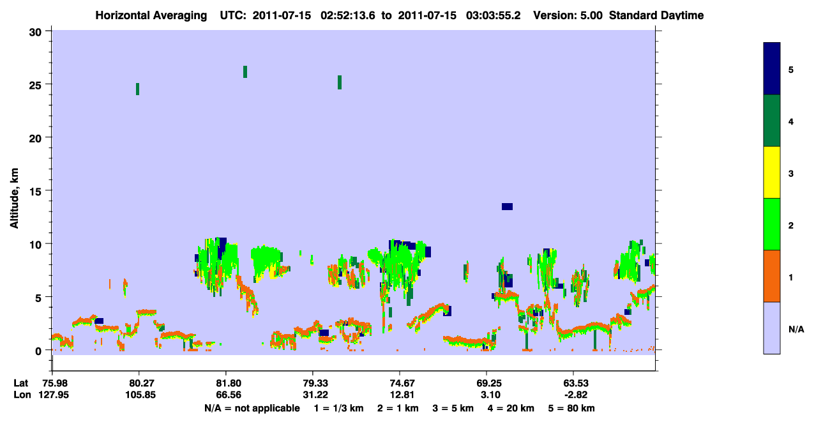Click the colorbar label N/A
The height and width of the screenshot is (426, 830).
click(796, 330)
